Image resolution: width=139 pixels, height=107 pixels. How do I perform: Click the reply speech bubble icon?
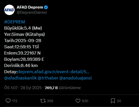(x=8, y=101)
